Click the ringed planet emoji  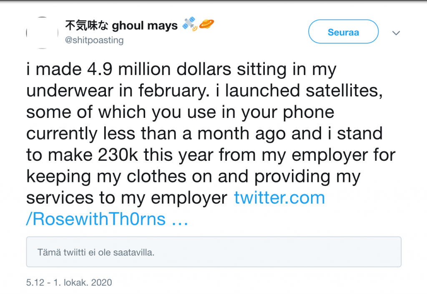click(206, 24)
